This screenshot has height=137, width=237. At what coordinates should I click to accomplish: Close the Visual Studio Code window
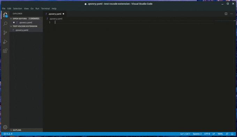[x=233, y=4]
